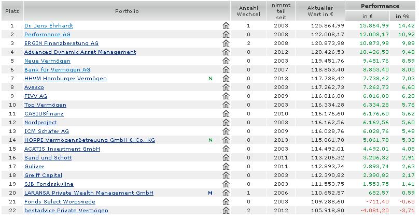Click house icon beside Performance AG
This screenshot has width=420, height=221.
click(226, 34)
